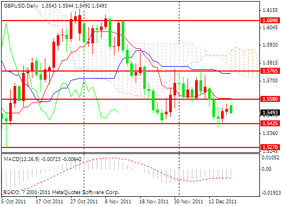281x206 pixels.
Task: Select the 17 Oct 2011 date marker
Action: pos(49,202)
